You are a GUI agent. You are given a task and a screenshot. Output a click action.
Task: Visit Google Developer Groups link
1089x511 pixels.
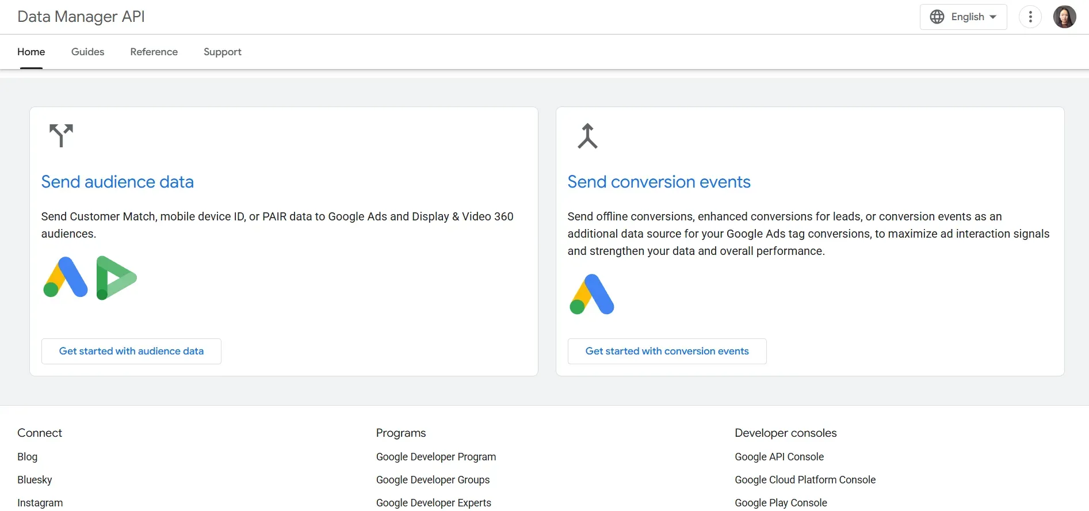point(433,479)
